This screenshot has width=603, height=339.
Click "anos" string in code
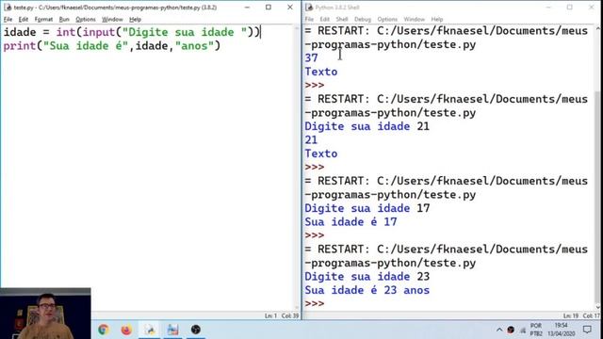[x=194, y=46]
